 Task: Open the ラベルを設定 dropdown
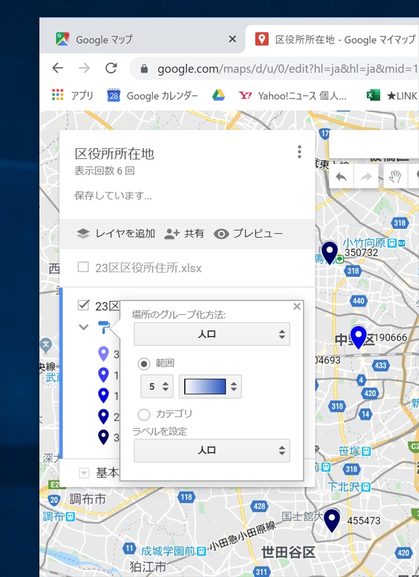(212, 450)
